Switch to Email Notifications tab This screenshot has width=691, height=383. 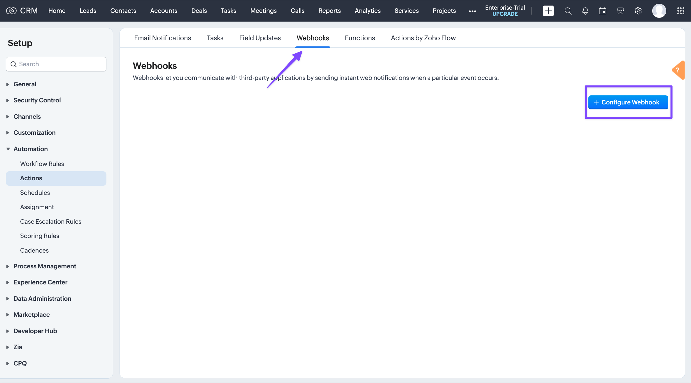click(162, 38)
